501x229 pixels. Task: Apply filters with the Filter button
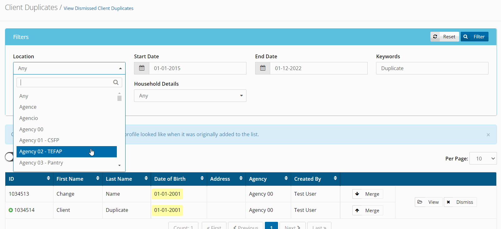474,37
